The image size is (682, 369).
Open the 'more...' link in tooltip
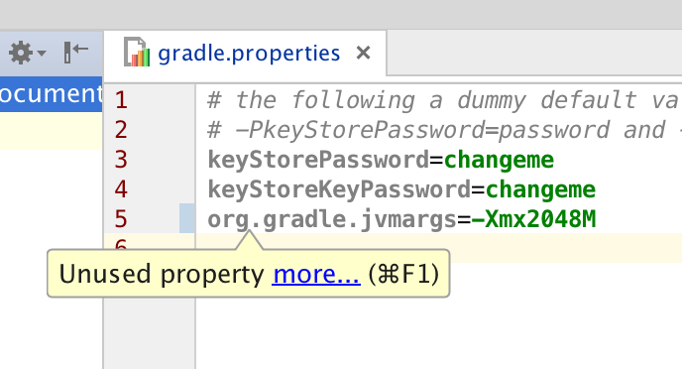pos(316,274)
